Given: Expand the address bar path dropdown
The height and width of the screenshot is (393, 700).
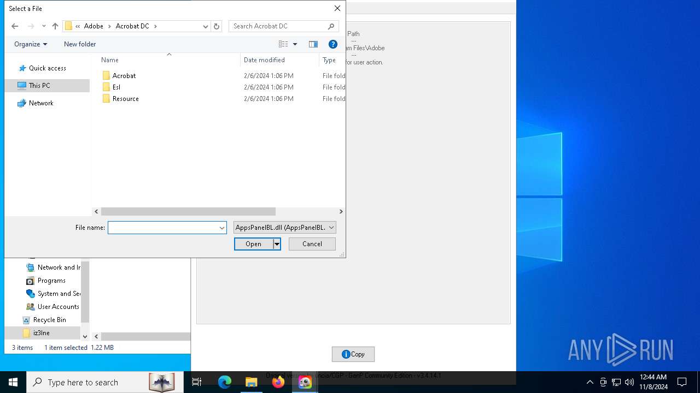Looking at the screenshot, I should pyautogui.click(x=206, y=26).
